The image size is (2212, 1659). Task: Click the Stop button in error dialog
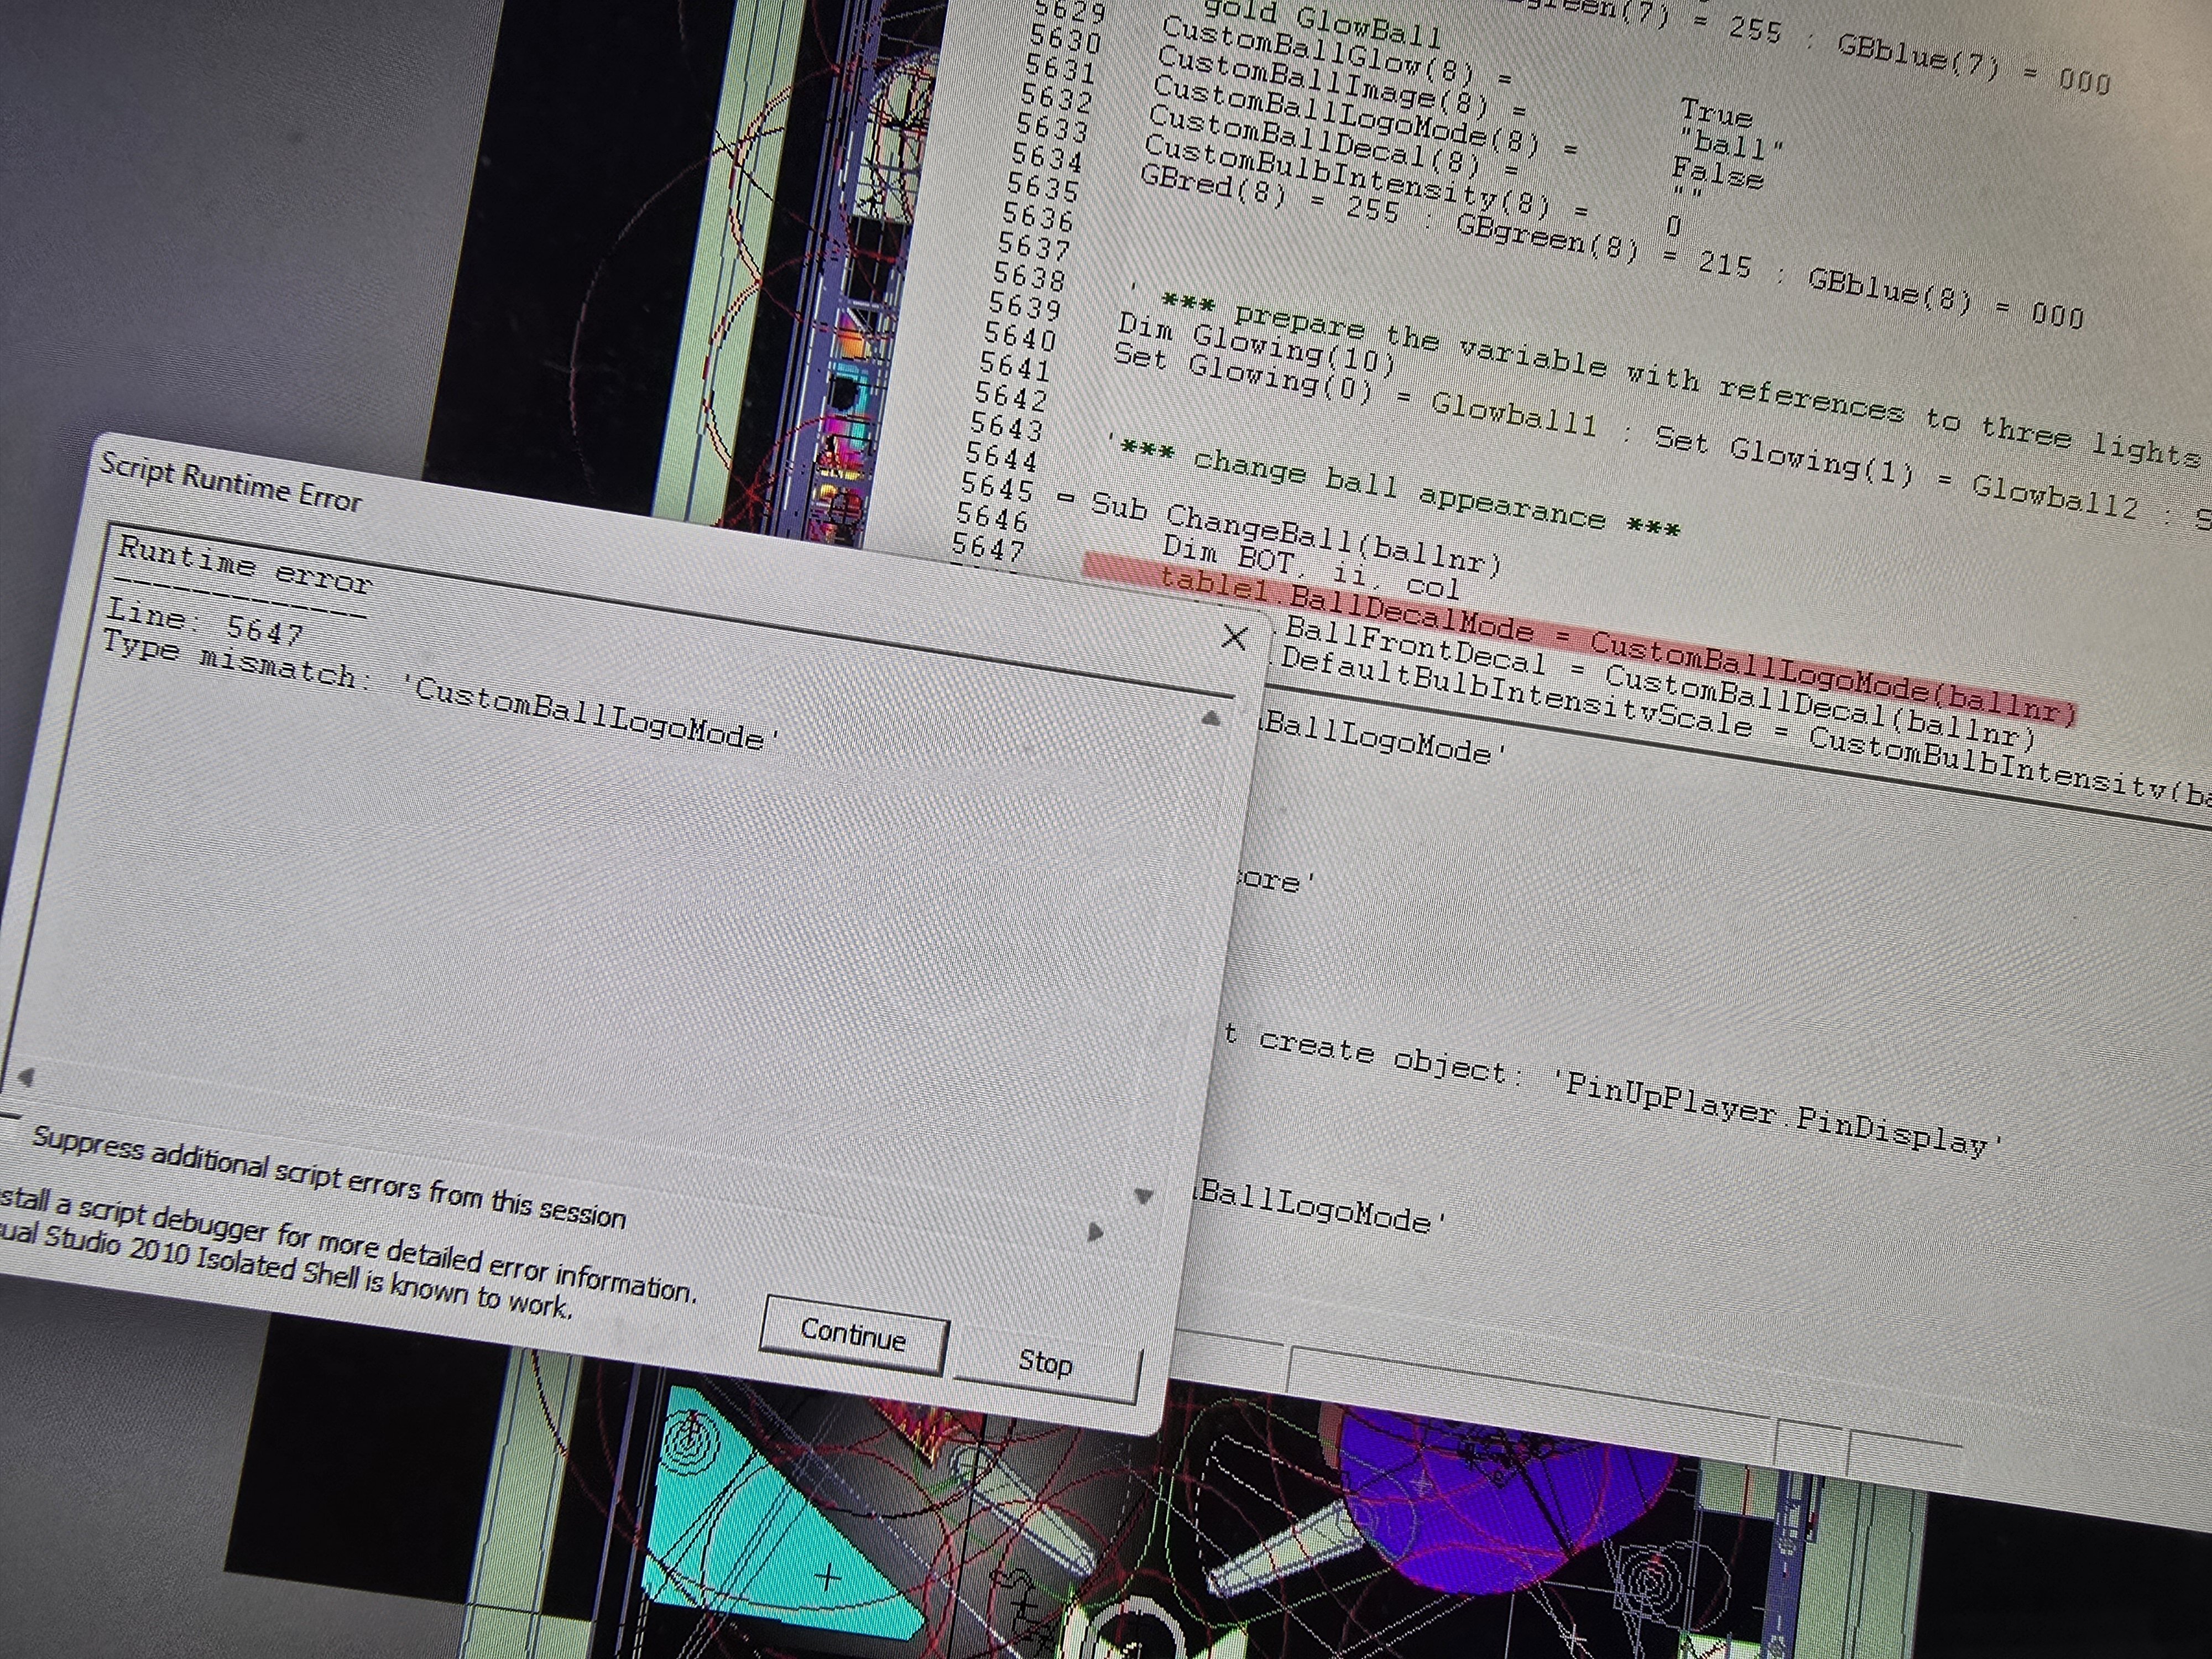(1046, 1362)
